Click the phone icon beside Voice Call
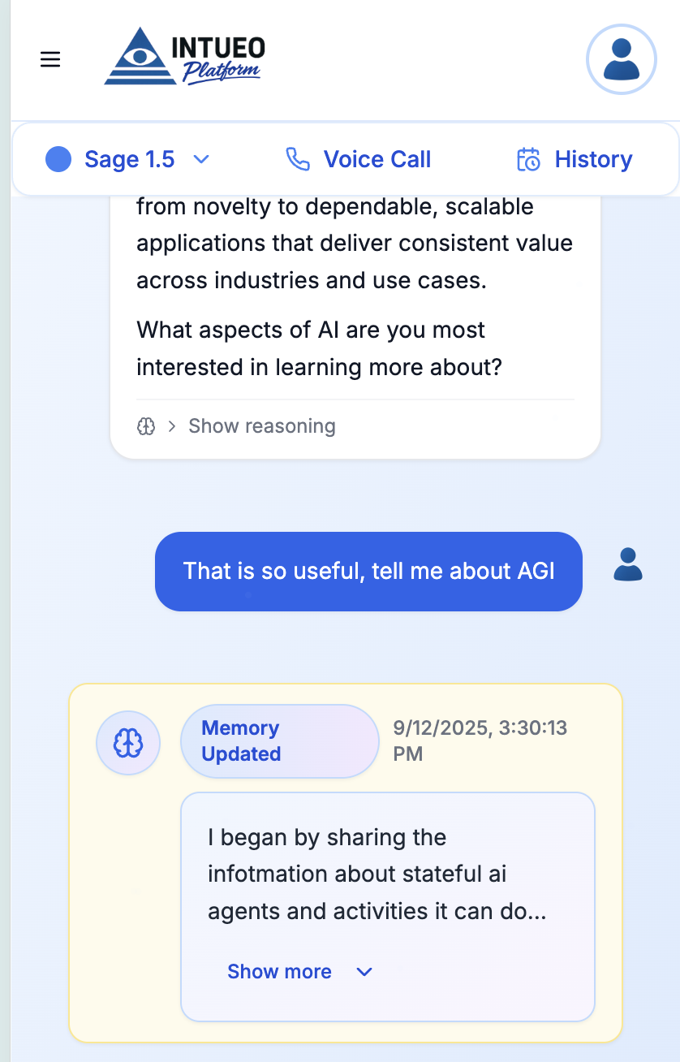680x1062 pixels. [298, 159]
